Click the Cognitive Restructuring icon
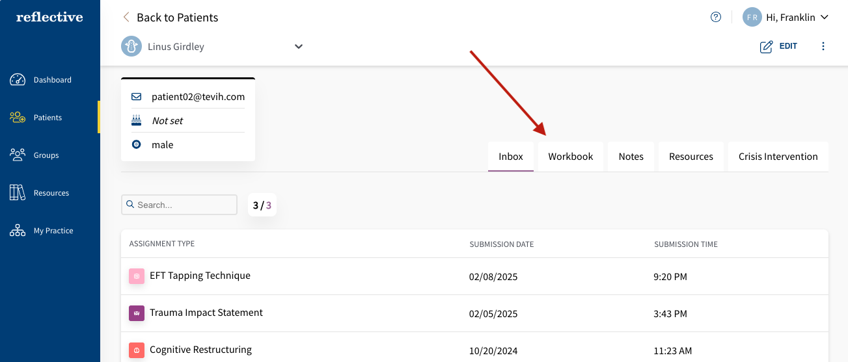This screenshot has width=848, height=362. 136,350
